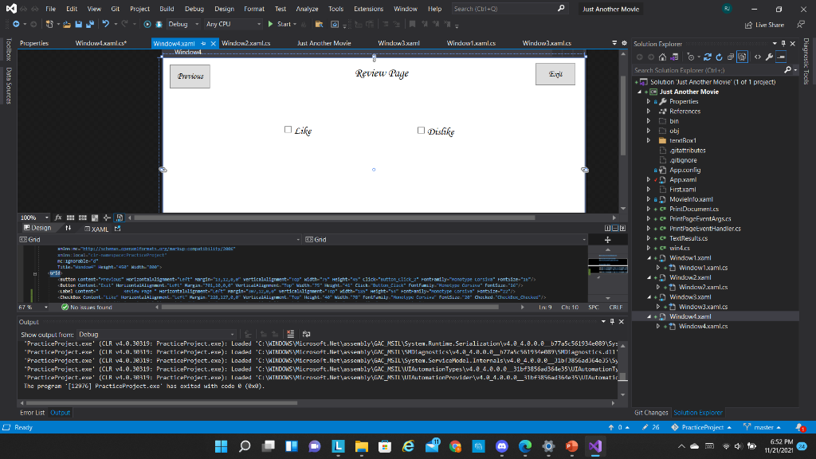
Task: Click the Exit button on the Review Page
Action: click(x=555, y=73)
